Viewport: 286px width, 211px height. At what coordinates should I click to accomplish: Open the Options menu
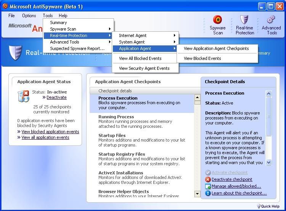29,16
